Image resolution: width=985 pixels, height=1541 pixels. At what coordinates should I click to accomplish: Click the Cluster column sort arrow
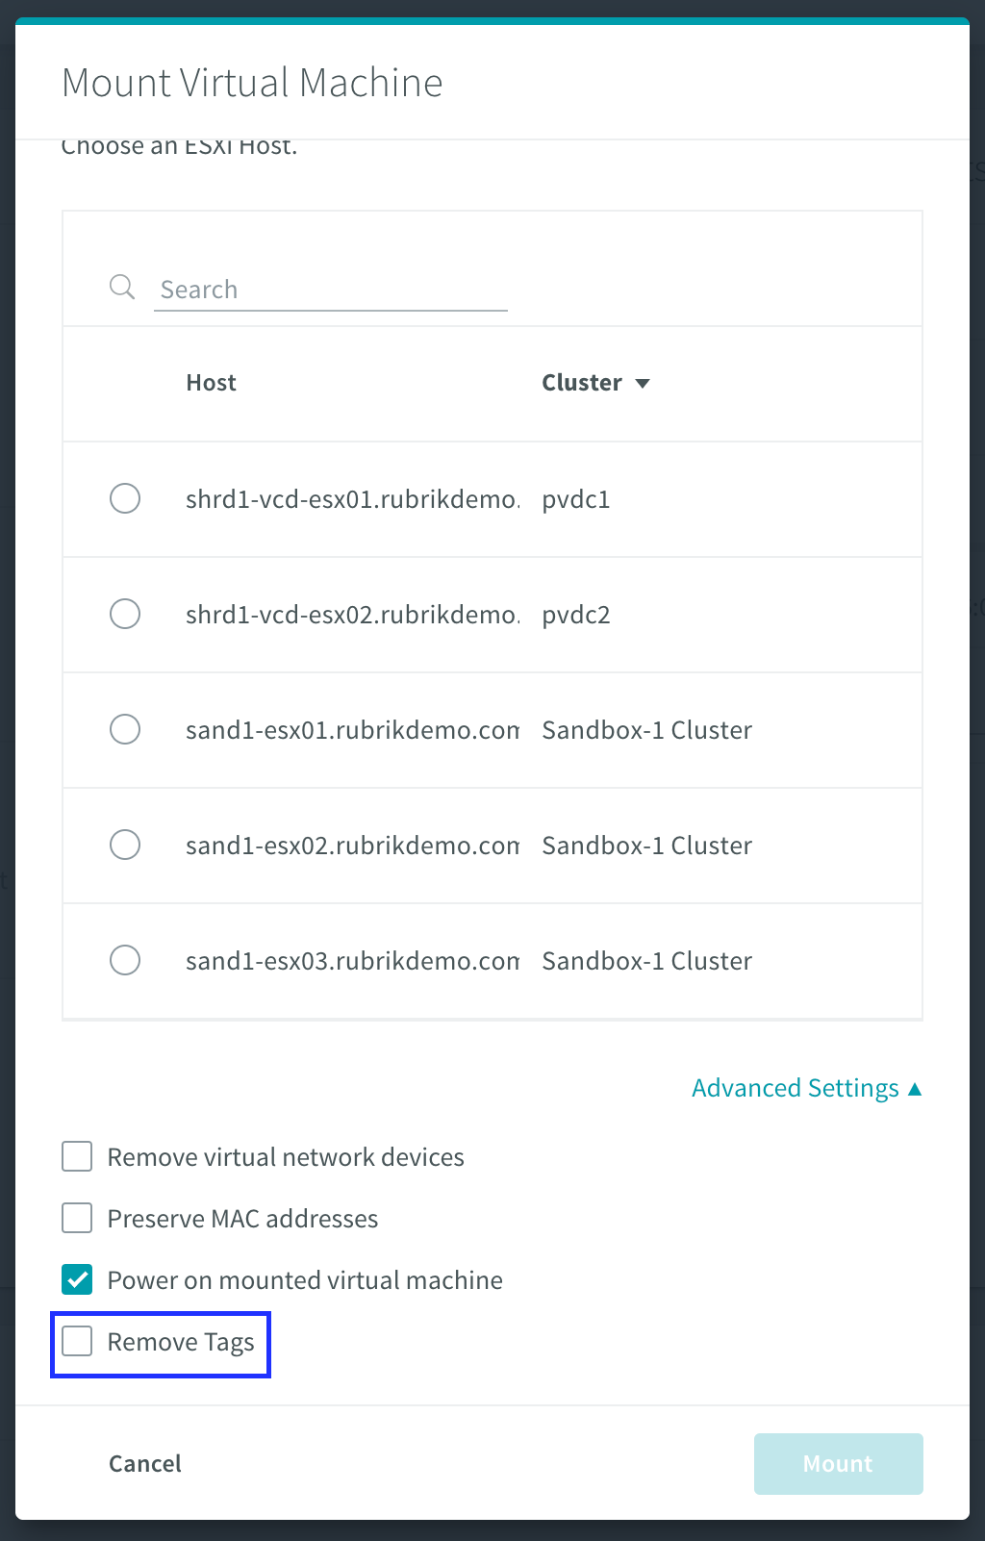click(x=643, y=384)
